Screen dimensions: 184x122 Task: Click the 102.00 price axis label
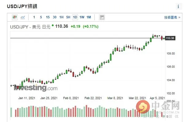[x=171, y=93]
